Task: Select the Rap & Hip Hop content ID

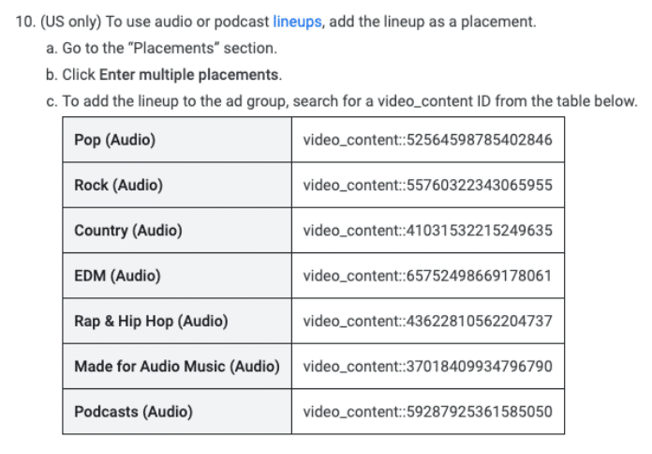Action: [427, 321]
